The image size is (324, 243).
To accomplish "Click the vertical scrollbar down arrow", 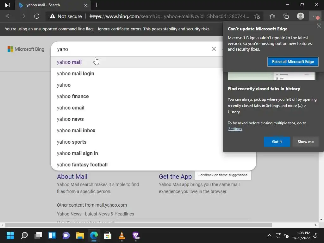I will 321,220.
